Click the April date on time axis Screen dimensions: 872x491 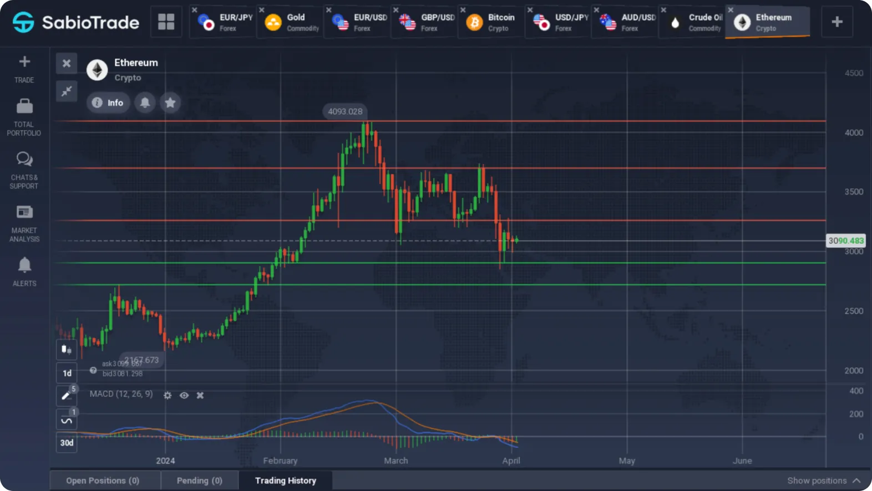click(511, 461)
